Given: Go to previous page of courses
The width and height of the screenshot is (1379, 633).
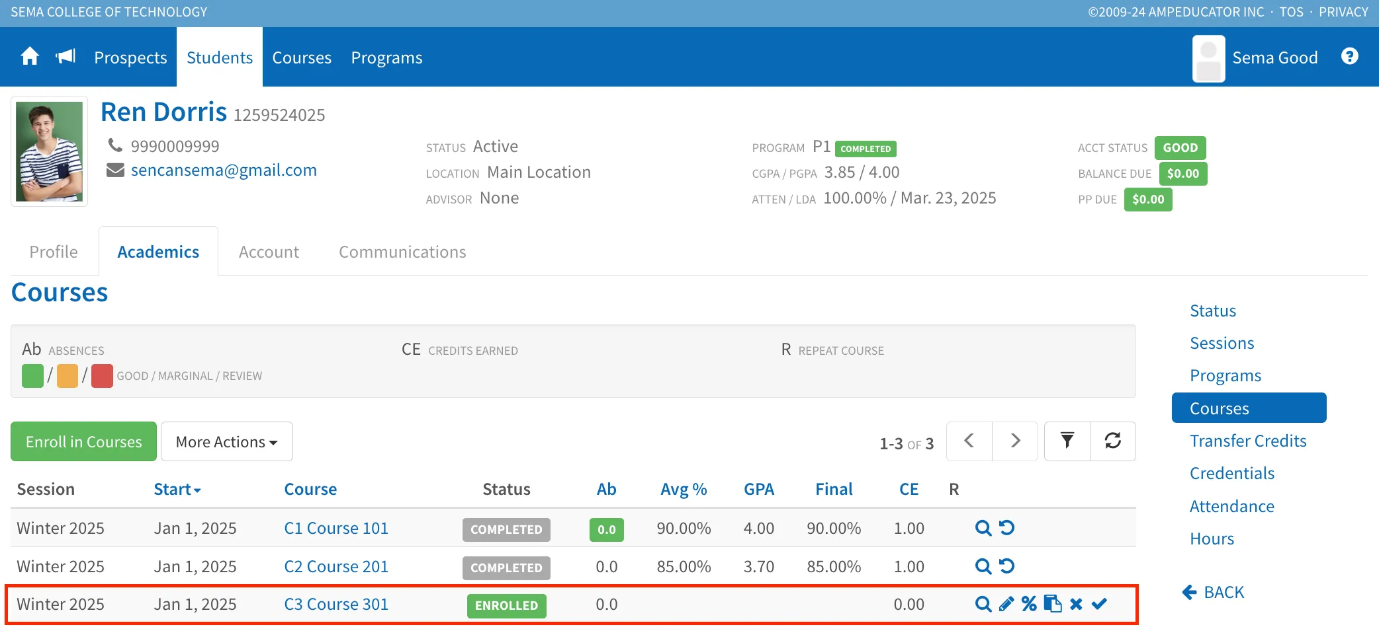Looking at the screenshot, I should click(969, 441).
